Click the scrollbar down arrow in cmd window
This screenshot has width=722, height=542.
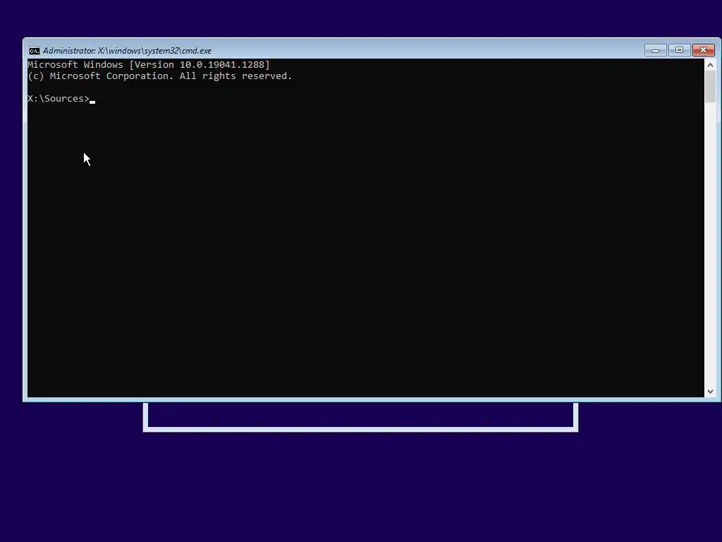[x=710, y=391]
